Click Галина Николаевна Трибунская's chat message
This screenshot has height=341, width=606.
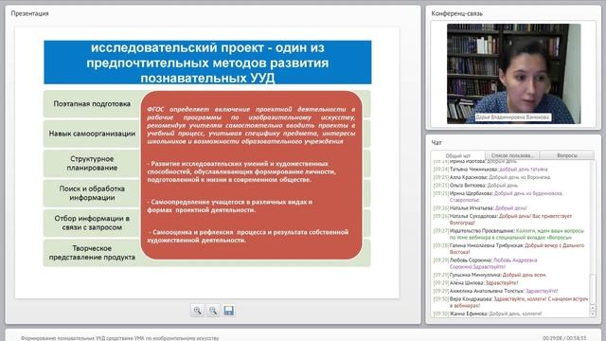tap(509, 248)
